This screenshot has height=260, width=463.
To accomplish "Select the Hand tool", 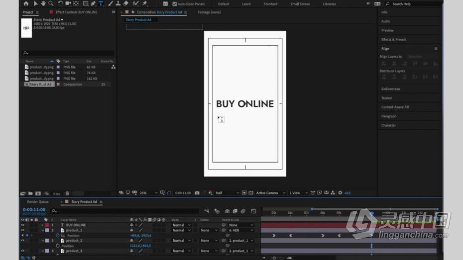I will click(43, 3).
